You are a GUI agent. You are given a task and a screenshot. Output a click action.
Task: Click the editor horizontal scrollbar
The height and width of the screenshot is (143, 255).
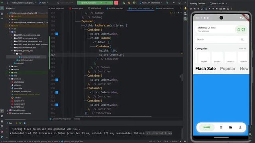tap(113, 116)
